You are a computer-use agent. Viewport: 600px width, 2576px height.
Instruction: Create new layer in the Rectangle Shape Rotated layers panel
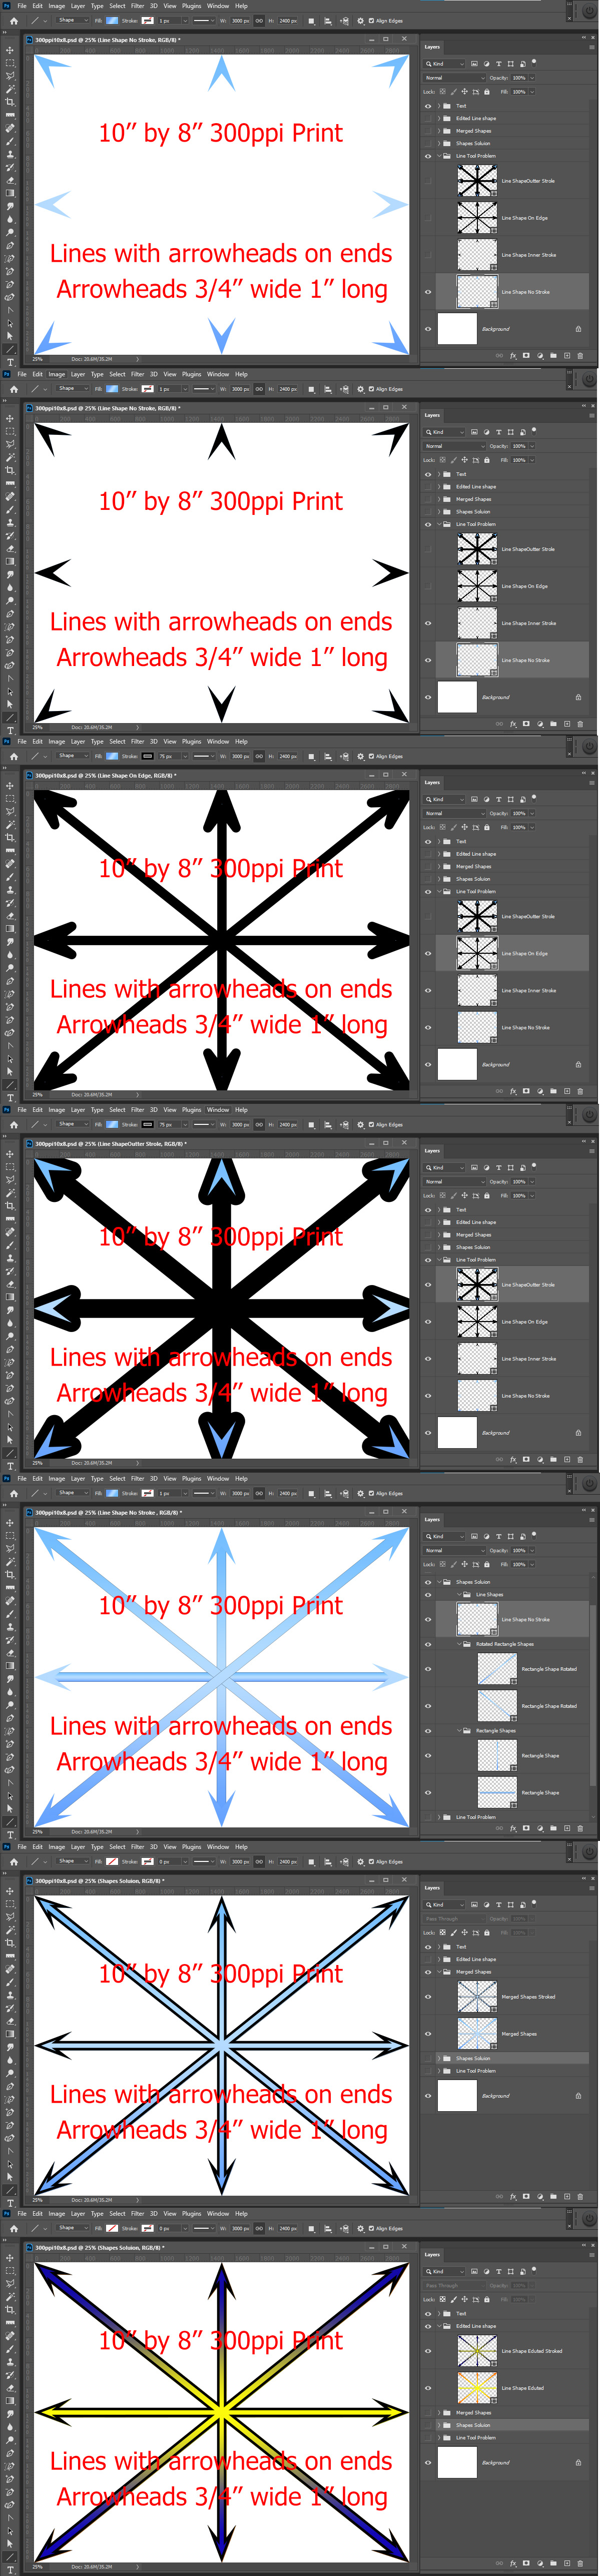(x=567, y=1827)
